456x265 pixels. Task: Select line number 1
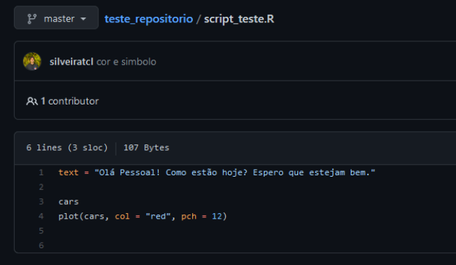coord(41,172)
